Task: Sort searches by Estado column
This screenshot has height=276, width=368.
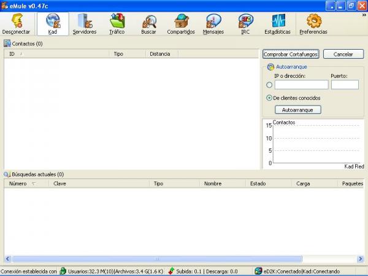Action: [269, 183]
